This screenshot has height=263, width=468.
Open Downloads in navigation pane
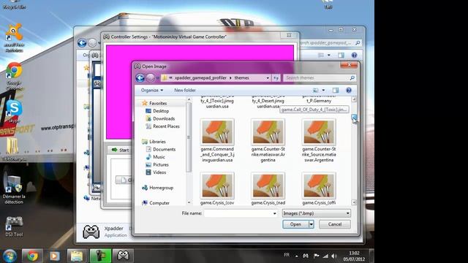pyautogui.click(x=164, y=118)
